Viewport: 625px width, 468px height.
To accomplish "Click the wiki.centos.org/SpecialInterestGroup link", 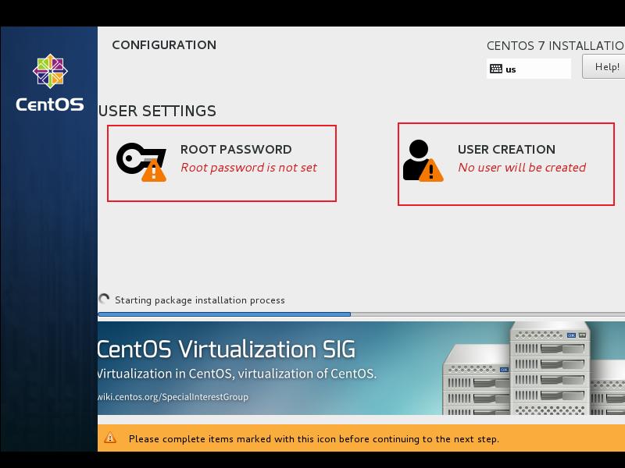I will point(173,397).
